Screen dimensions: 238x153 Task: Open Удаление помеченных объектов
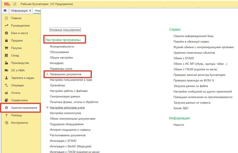pyautogui.click(x=194, y=53)
